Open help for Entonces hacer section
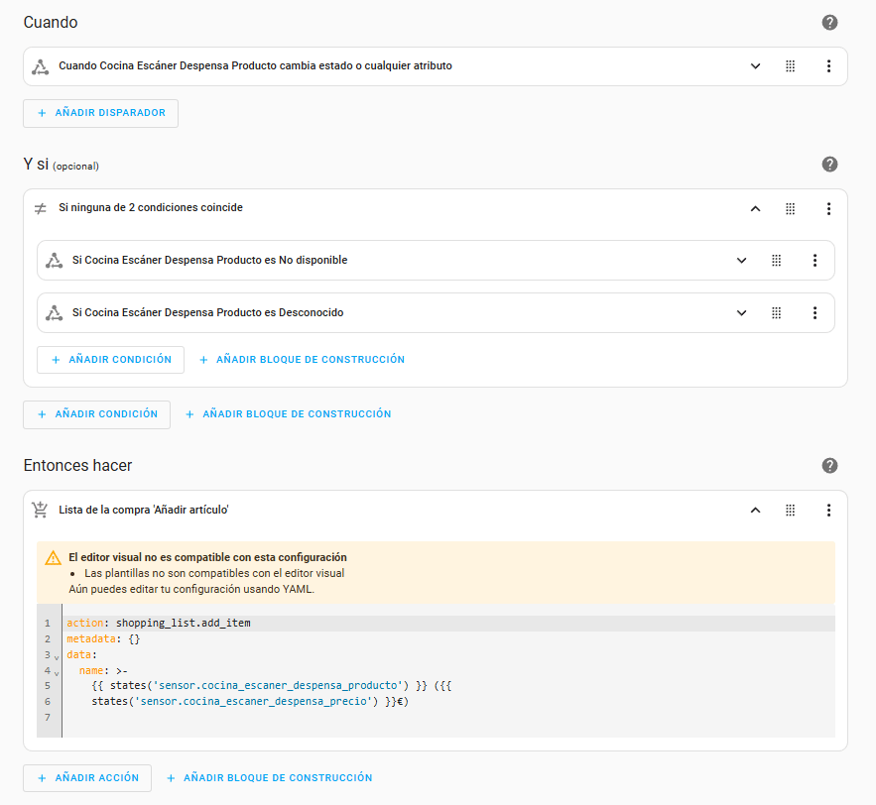The width and height of the screenshot is (876, 805). (829, 466)
